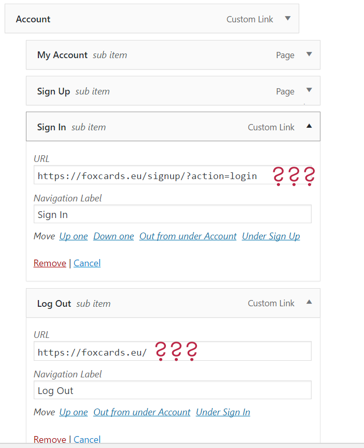Move Sign In out from under Account
The width and height of the screenshot is (364, 448).
pos(188,236)
